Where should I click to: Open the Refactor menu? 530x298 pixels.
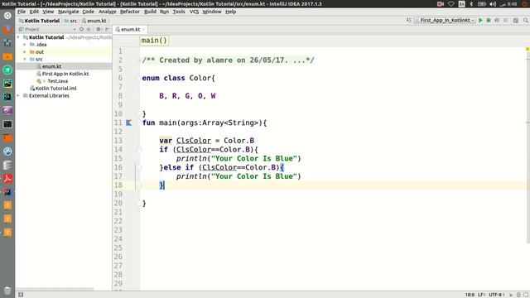130,12
